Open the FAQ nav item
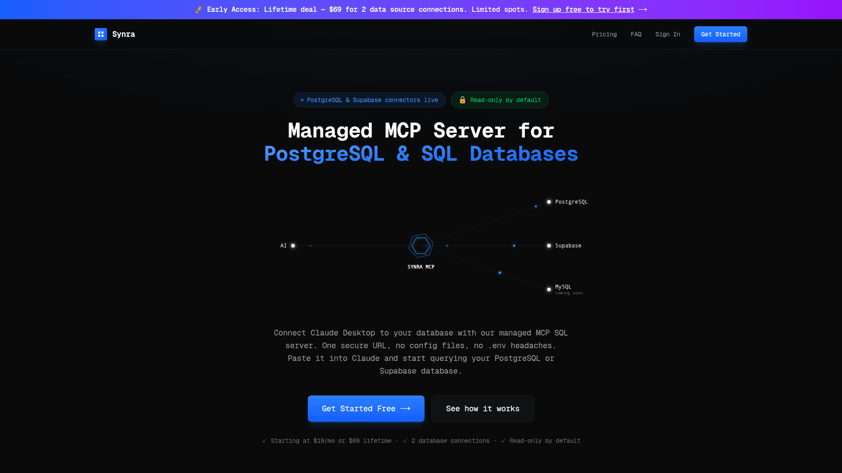Viewport: 842px width, 473px height. 636,34
